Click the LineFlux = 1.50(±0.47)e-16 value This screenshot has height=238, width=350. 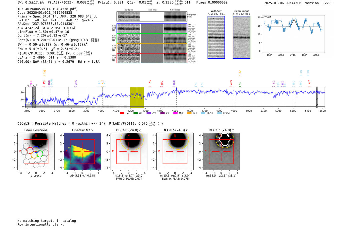(x=43, y=32)
